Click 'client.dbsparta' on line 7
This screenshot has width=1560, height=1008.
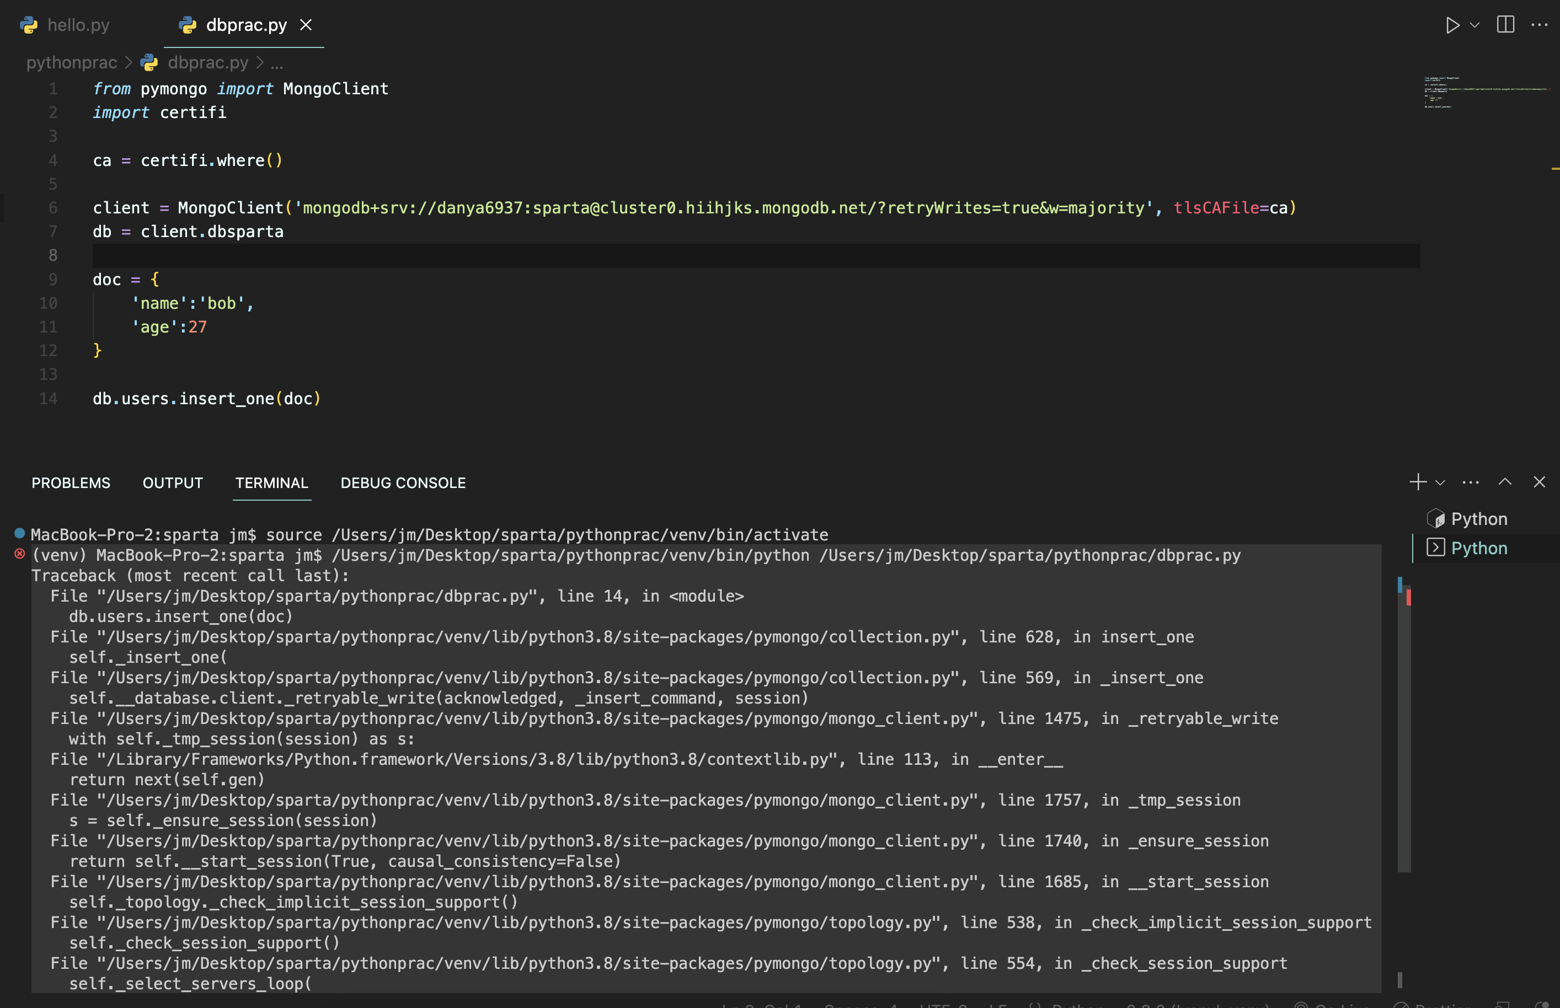point(212,232)
